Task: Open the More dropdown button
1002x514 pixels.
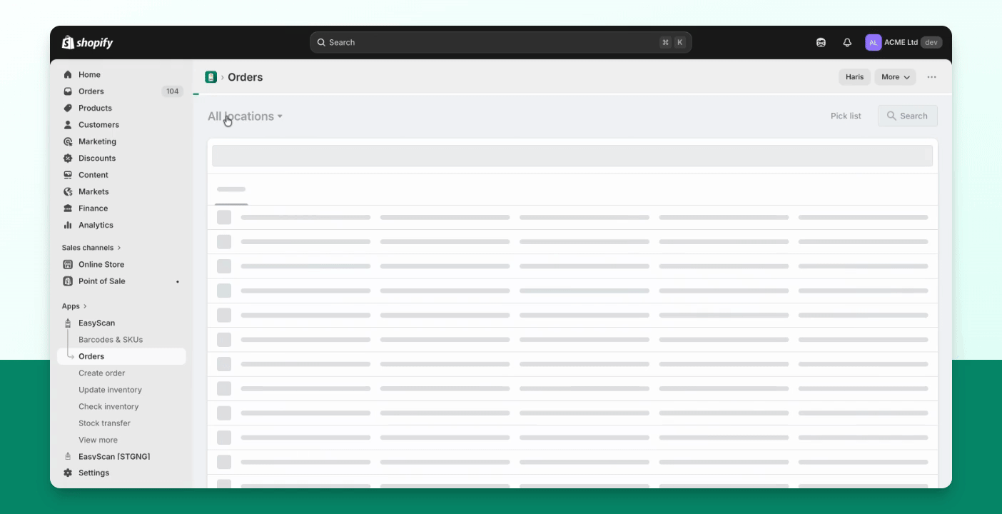Action: coord(895,77)
